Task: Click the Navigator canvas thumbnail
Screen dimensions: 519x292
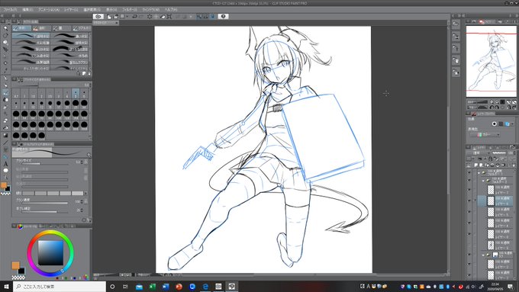Action: 492,62
